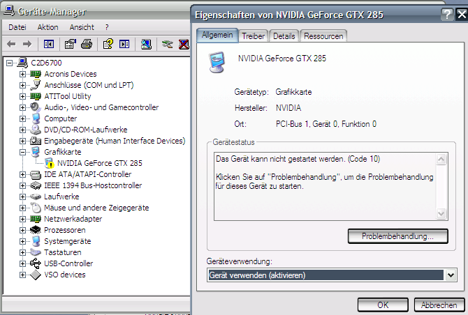The width and height of the screenshot is (468, 315).
Task: Click the USB-Controller icon
Action: pos(36,263)
